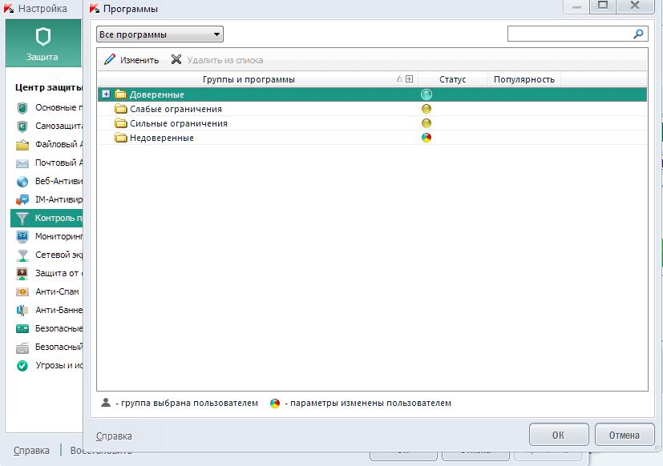663x466 pixels.
Task: Click the Статус column header
Action: [x=452, y=79]
